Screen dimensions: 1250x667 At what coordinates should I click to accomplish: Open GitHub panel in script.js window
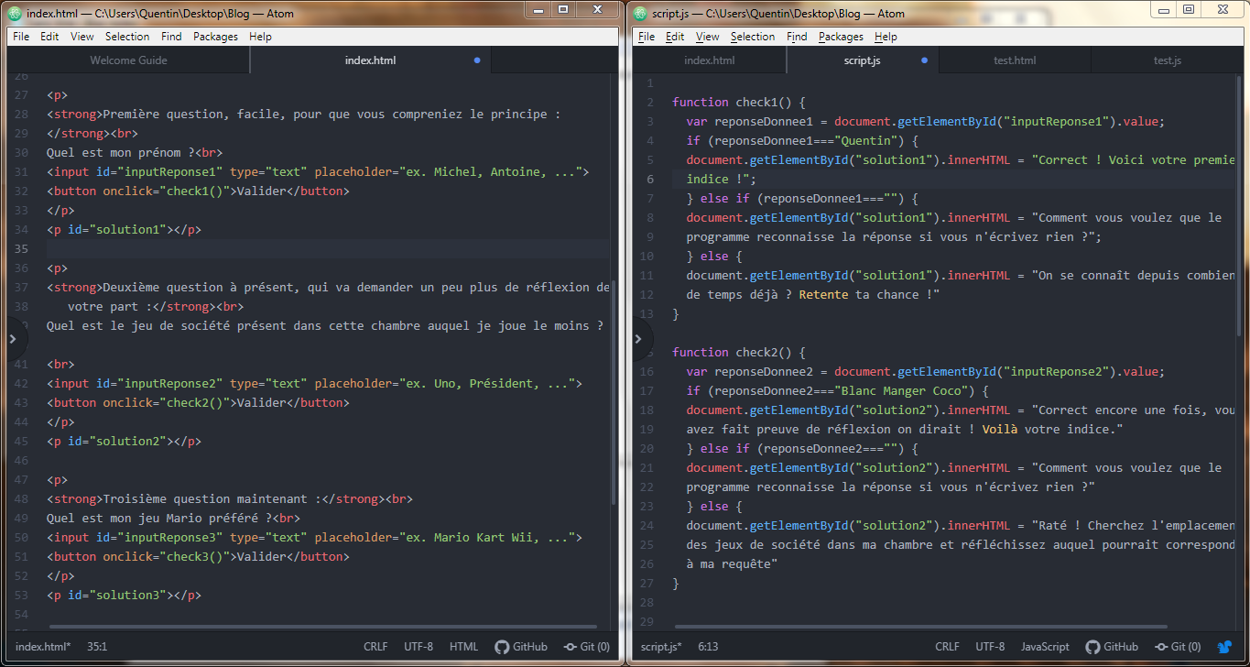[1112, 646]
